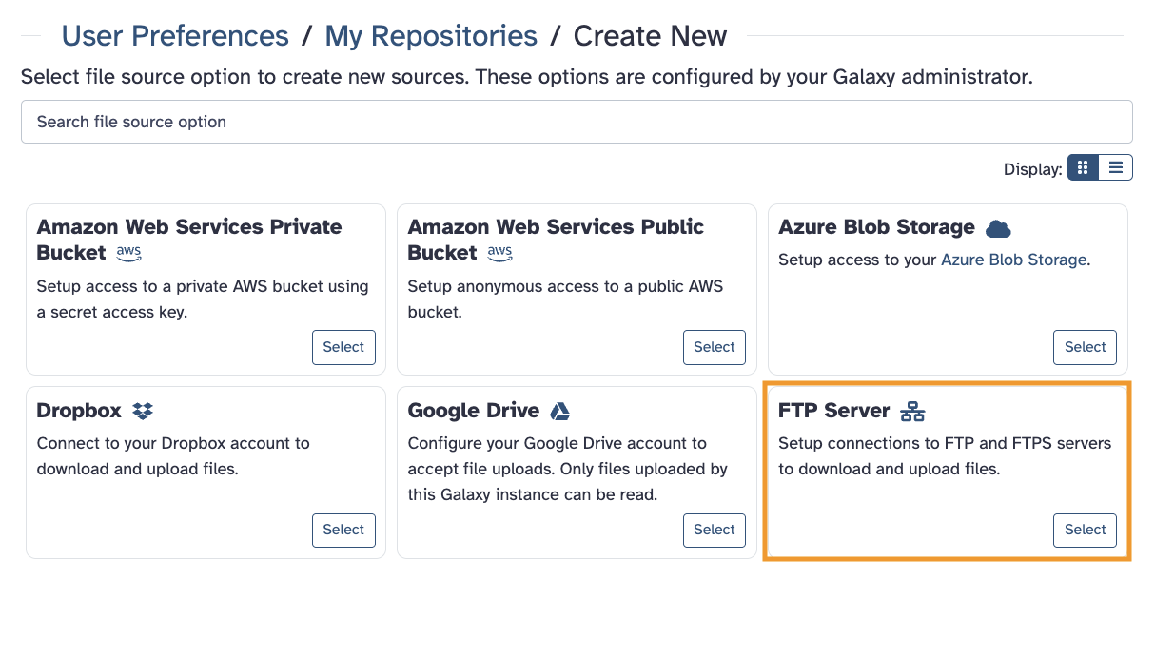The image size is (1155, 656).
Task: Click the Amazon Web Services Public Bucket title
Action: 556,240
